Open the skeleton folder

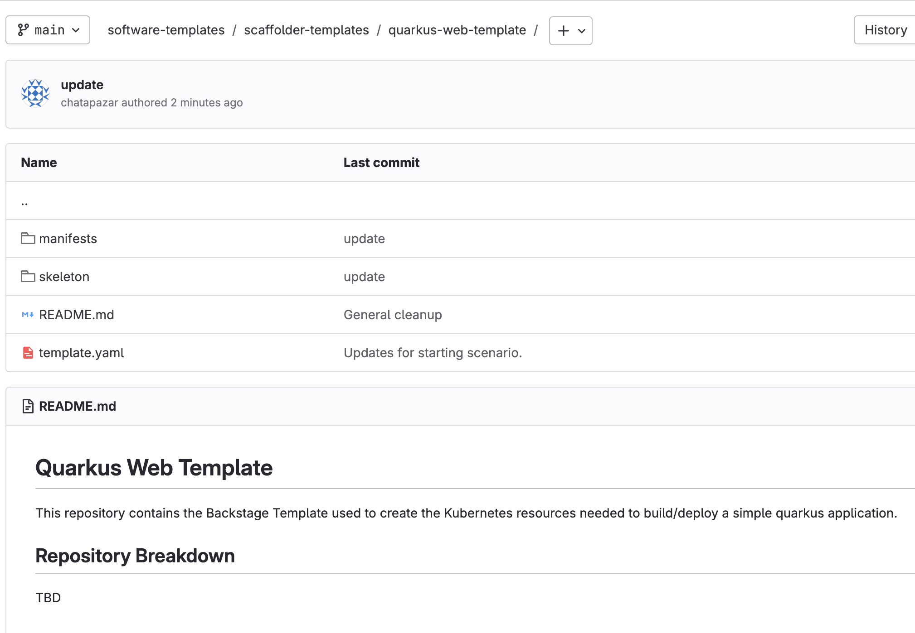[64, 277]
